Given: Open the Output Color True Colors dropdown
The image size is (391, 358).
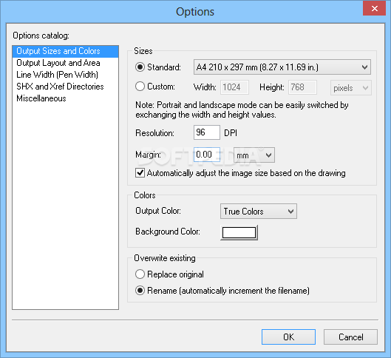Looking at the screenshot, I should coord(259,212).
